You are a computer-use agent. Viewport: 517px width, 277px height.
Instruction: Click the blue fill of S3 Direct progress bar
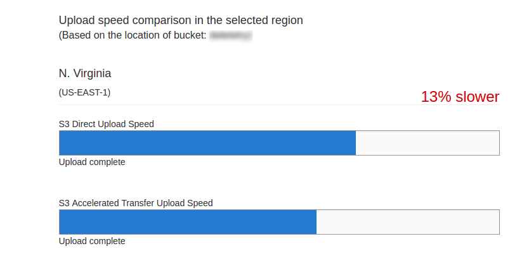[x=207, y=143]
